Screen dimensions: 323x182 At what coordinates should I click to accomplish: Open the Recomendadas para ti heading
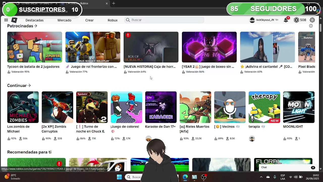(x=29, y=152)
